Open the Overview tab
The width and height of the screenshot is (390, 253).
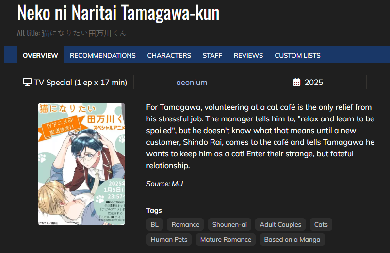tap(40, 55)
